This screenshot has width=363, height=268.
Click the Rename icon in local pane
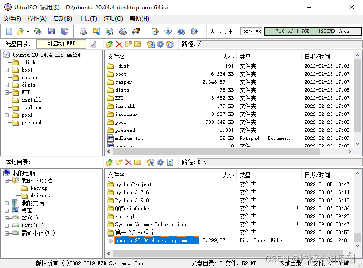(138, 162)
